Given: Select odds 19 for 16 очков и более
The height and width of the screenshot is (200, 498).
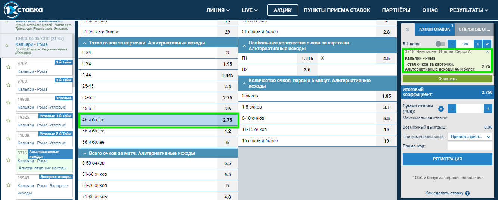Looking at the screenshot, I should pos(387,141).
